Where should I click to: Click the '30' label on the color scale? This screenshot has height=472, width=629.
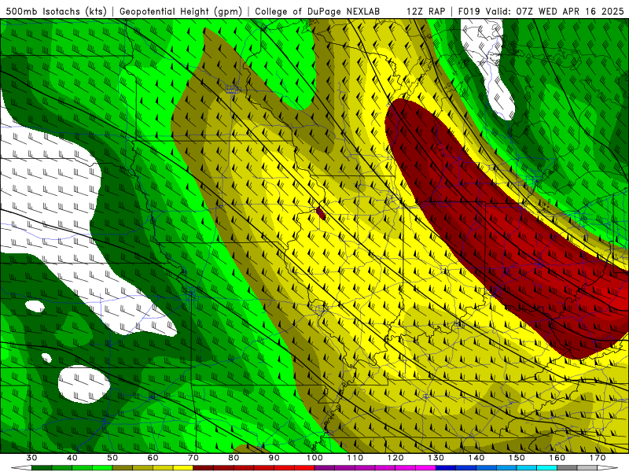[x=31, y=458]
